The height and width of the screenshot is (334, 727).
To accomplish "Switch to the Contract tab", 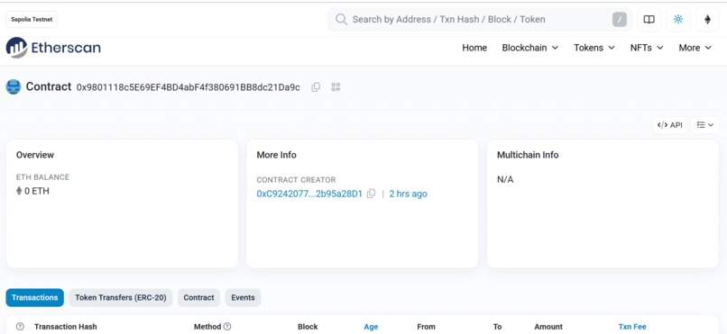I will [199, 297].
